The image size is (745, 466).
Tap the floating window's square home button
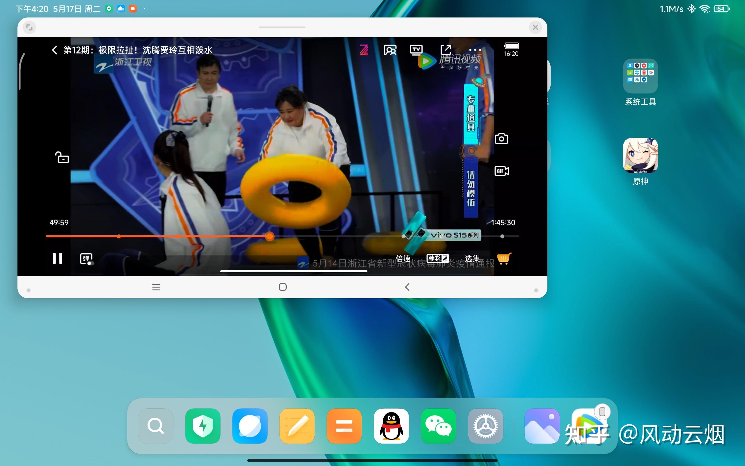[x=283, y=287]
